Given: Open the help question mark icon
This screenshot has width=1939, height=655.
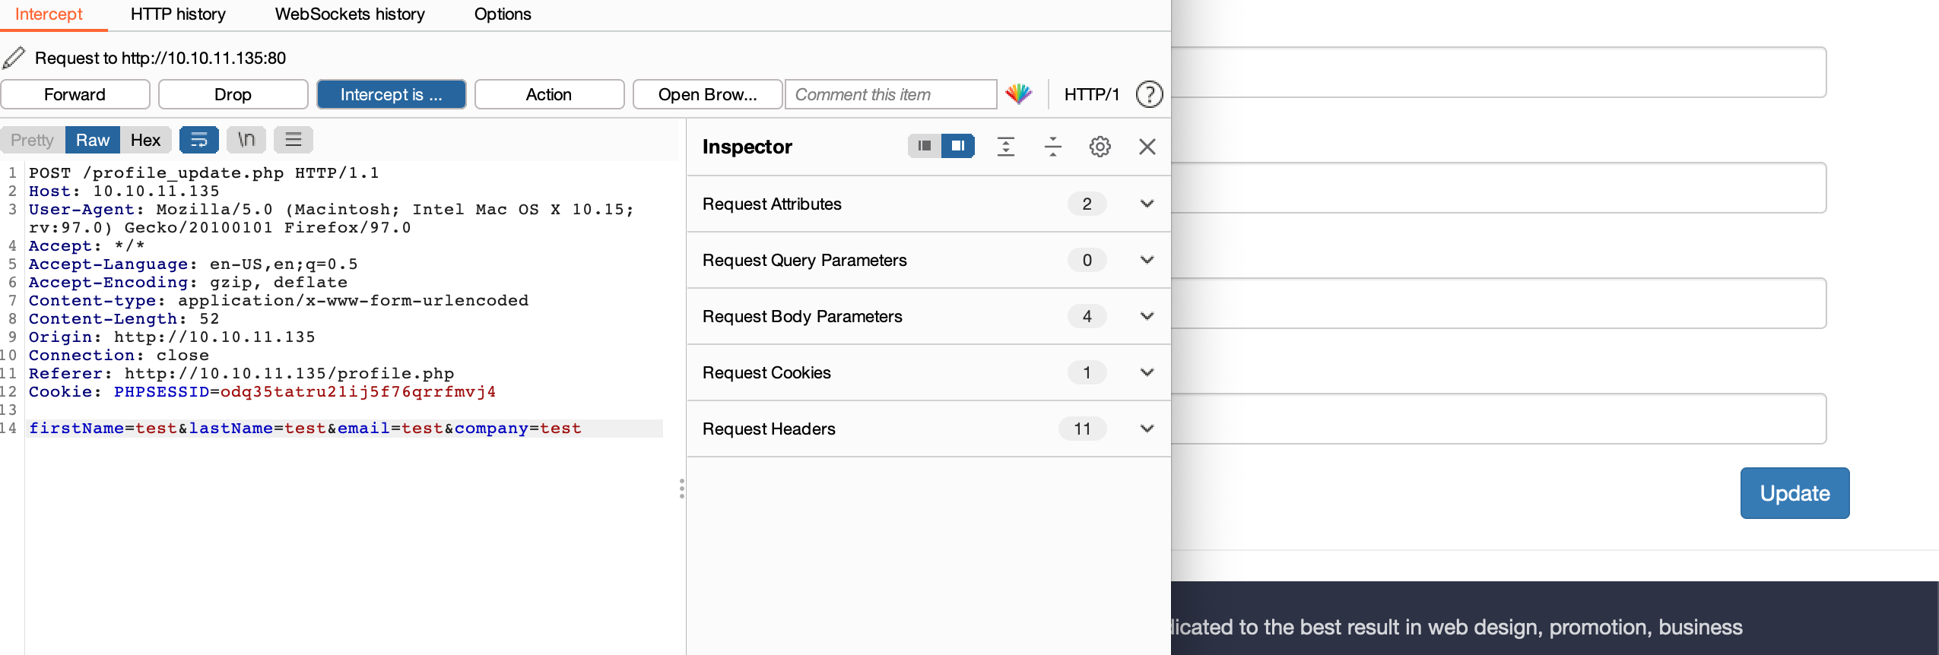Looking at the screenshot, I should coord(1149,94).
